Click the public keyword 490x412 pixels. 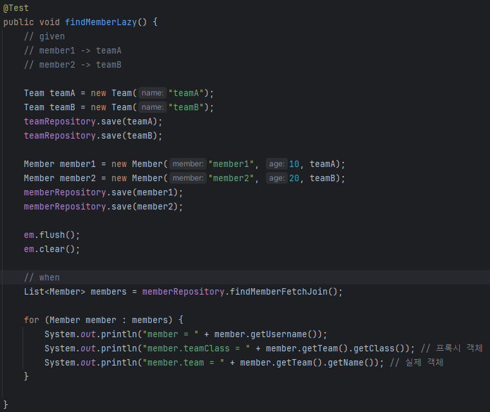[x=19, y=22]
